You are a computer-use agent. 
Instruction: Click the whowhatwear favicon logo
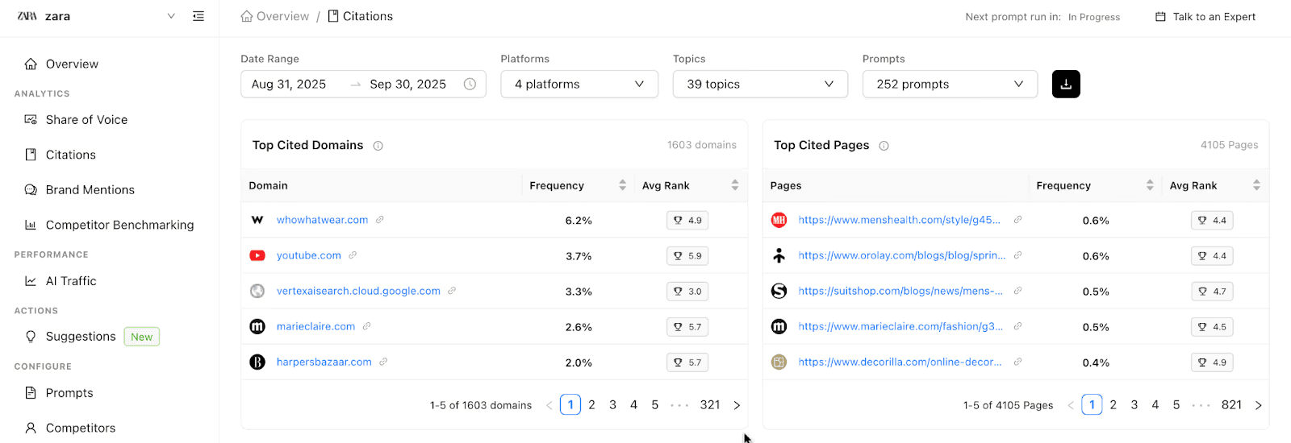[x=257, y=220]
